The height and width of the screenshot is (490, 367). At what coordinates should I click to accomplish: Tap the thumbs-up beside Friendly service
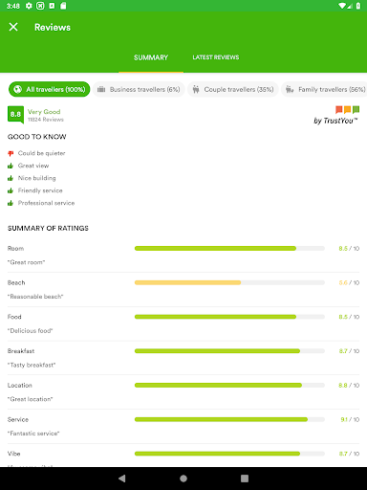(11, 190)
